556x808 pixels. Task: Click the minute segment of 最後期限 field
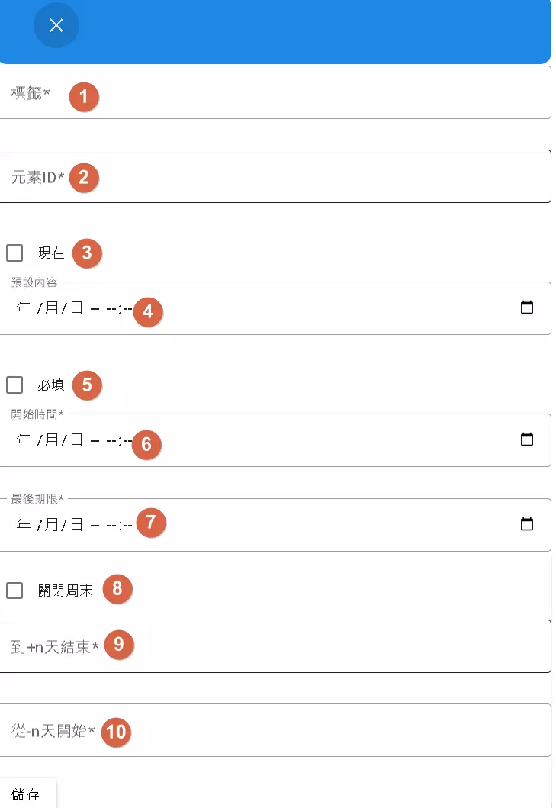tap(127, 524)
